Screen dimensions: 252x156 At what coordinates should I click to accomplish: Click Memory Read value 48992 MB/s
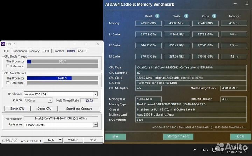(x=148, y=23)
